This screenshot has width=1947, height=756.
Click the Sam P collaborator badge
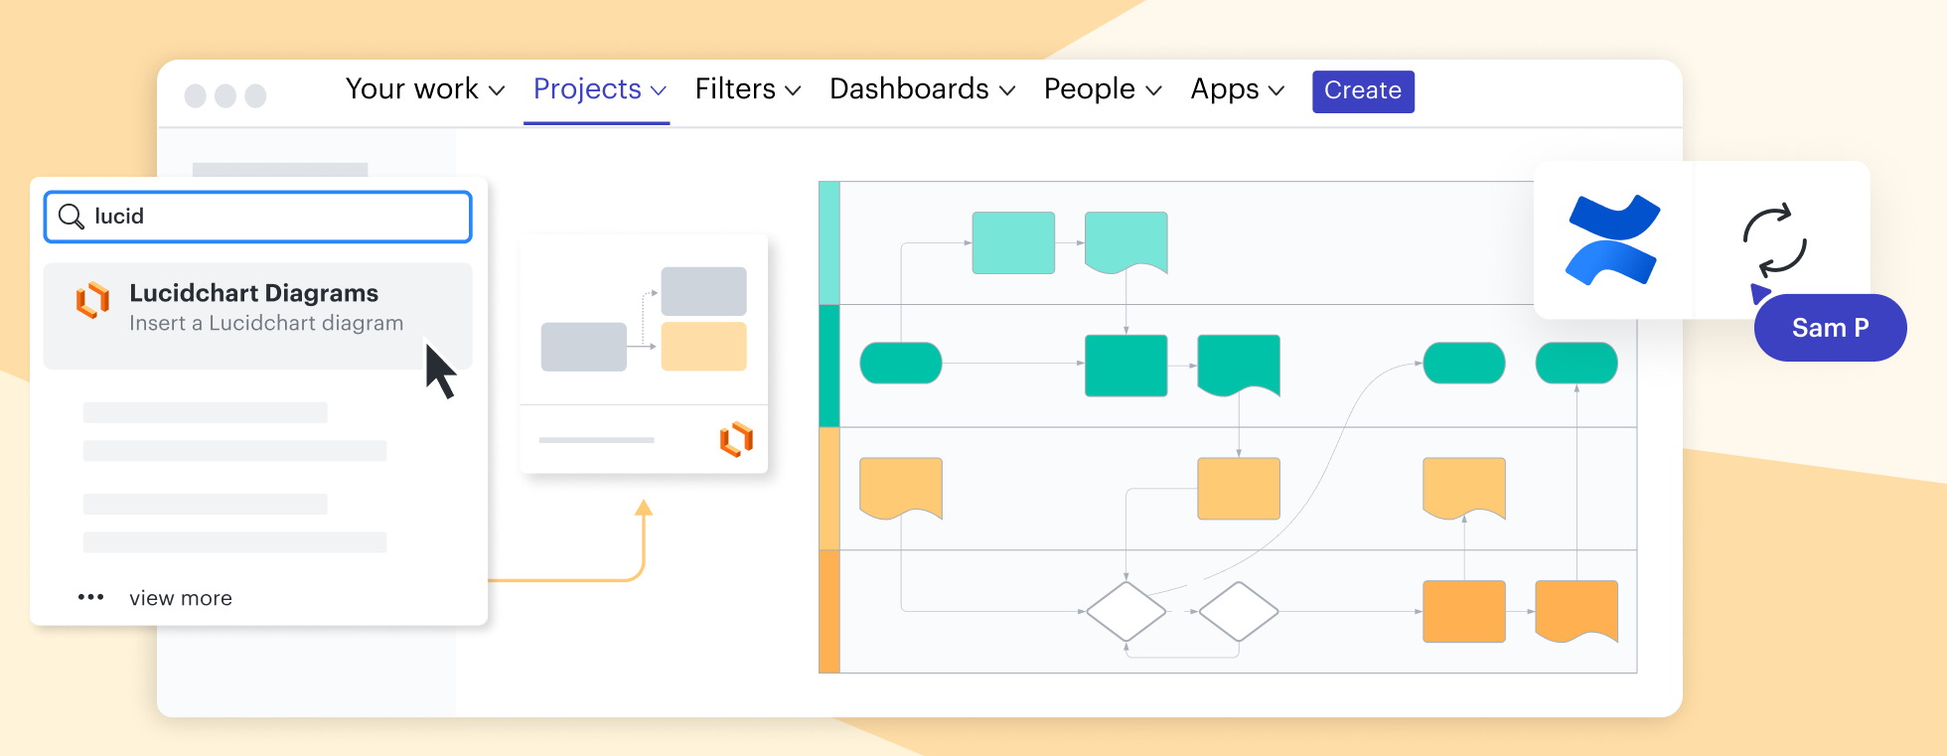(x=1830, y=328)
